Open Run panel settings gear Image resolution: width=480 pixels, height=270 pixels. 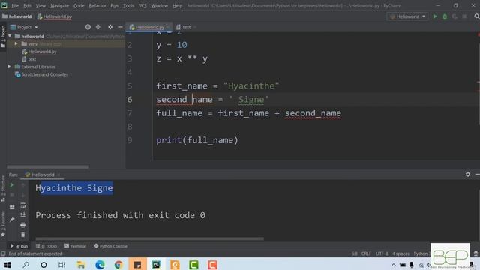tap(468, 175)
